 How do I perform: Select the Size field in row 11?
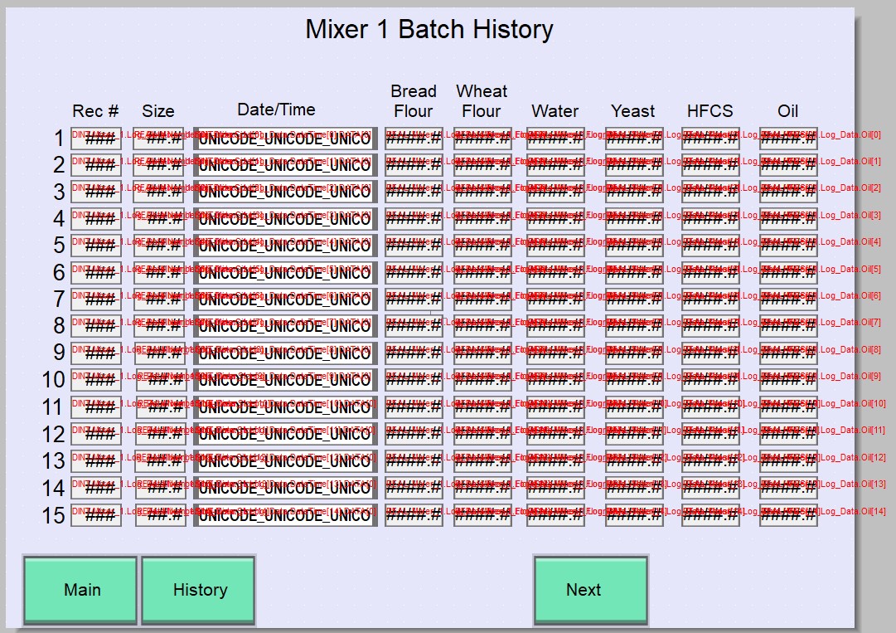(x=159, y=407)
